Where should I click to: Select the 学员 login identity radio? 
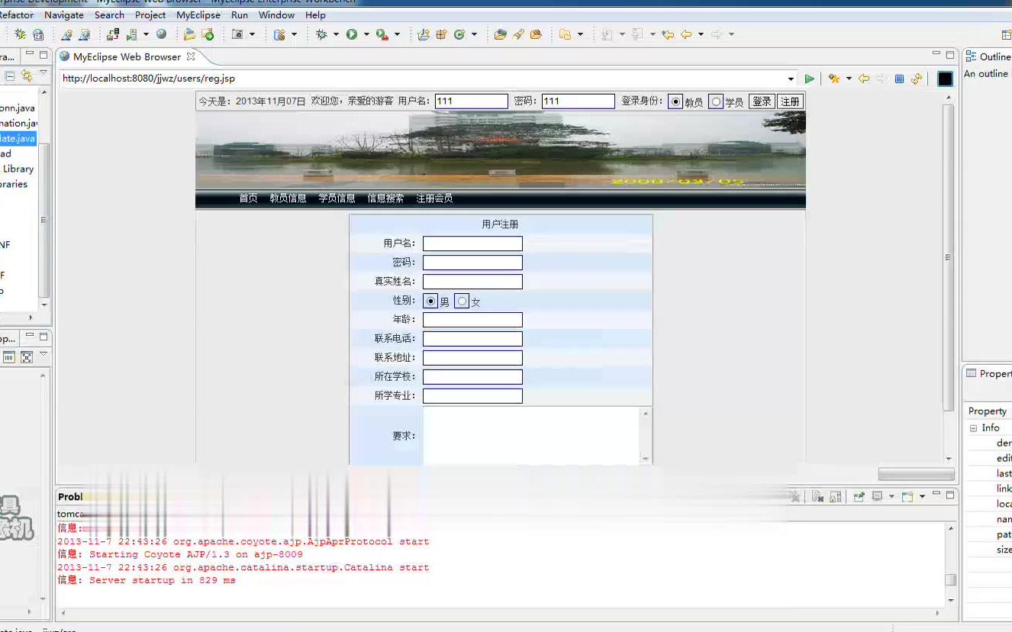click(715, 102)
